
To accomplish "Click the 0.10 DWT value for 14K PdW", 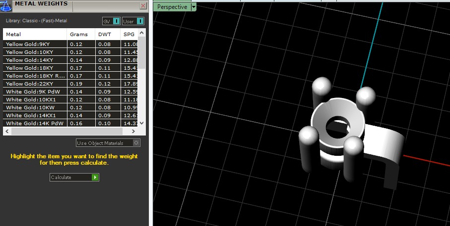I will click(105, 123).
